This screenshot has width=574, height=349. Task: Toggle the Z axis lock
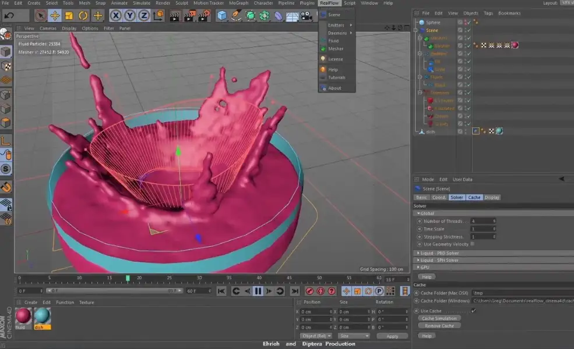coord(145,16)
